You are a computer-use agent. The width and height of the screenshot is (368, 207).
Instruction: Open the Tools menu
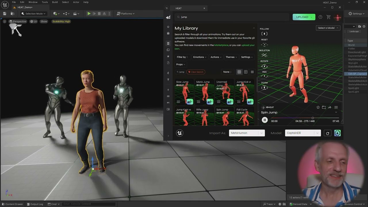45,2
